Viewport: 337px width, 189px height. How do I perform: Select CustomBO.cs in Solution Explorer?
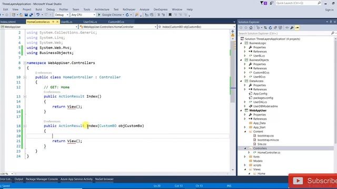coord(261,72)
